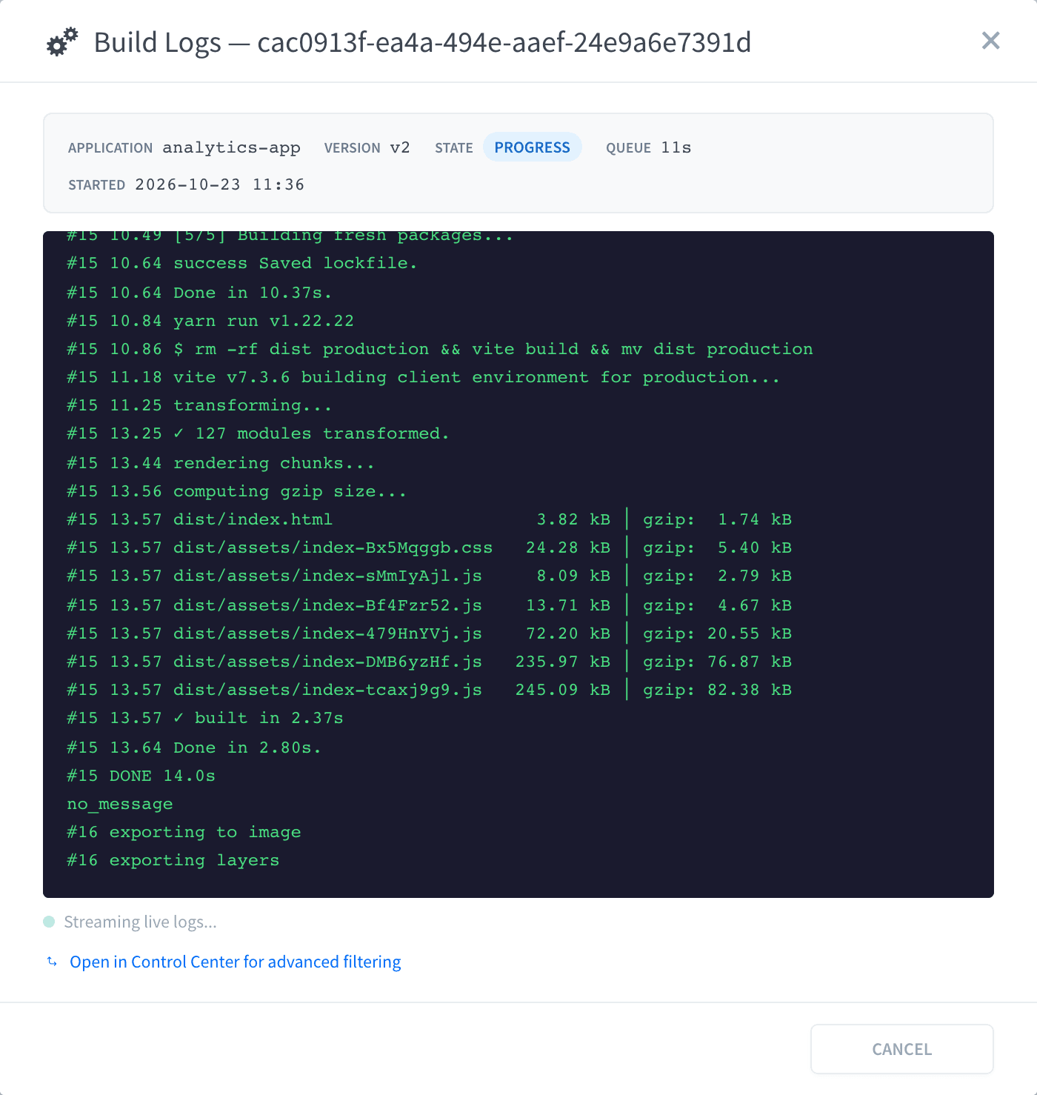Viewport: 1037px width, 1095px height.
Task: Cancel the build logs dialog
Action: [x=901, y=1049]
